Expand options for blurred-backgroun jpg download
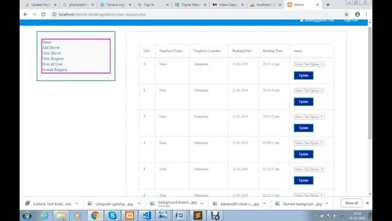 pos(326,204)
